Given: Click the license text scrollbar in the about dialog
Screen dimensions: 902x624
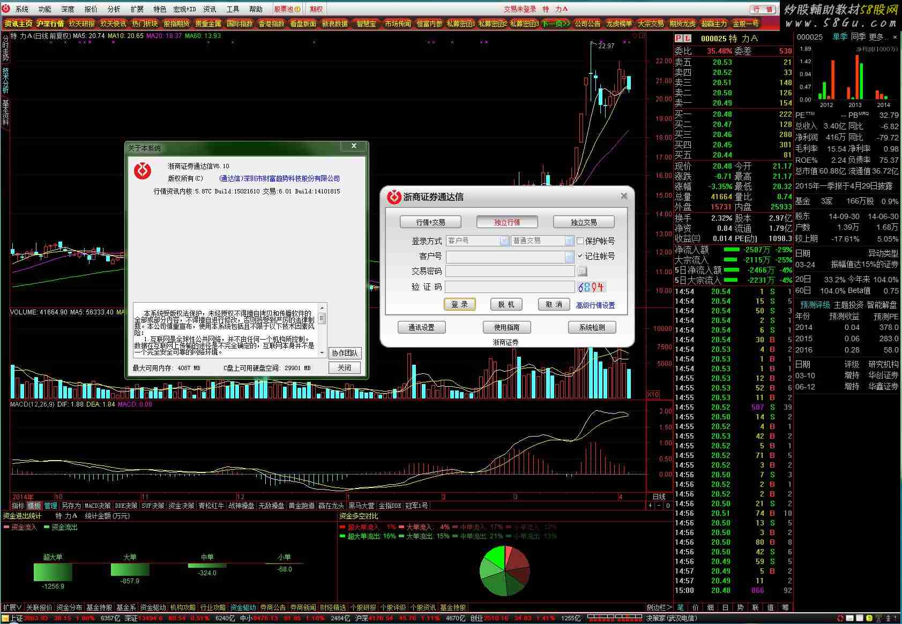Looking at the screenshot, I should tap(322, 330).
